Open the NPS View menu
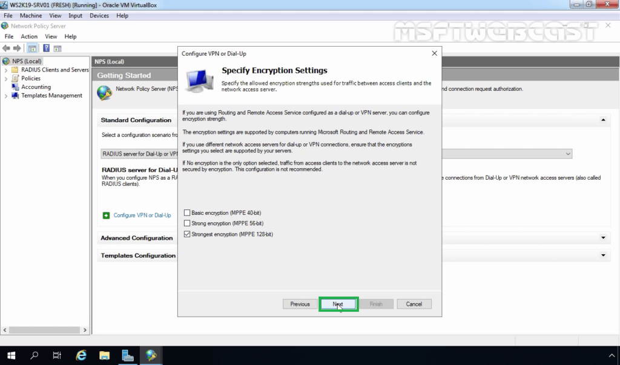 point(51,36)
